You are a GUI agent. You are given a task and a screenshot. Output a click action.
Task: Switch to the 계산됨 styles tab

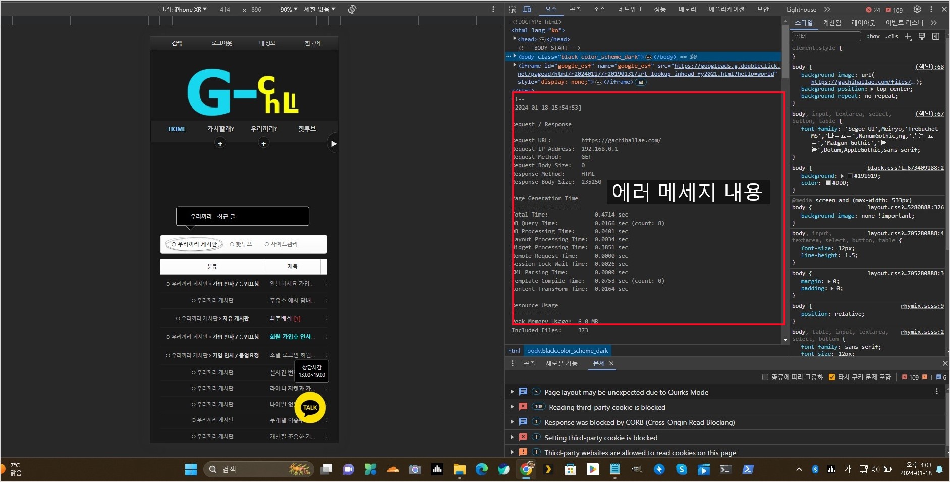(832, 23)
